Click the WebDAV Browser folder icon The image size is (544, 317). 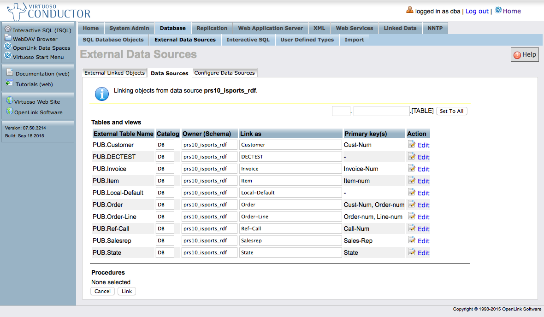pos(8,38)
